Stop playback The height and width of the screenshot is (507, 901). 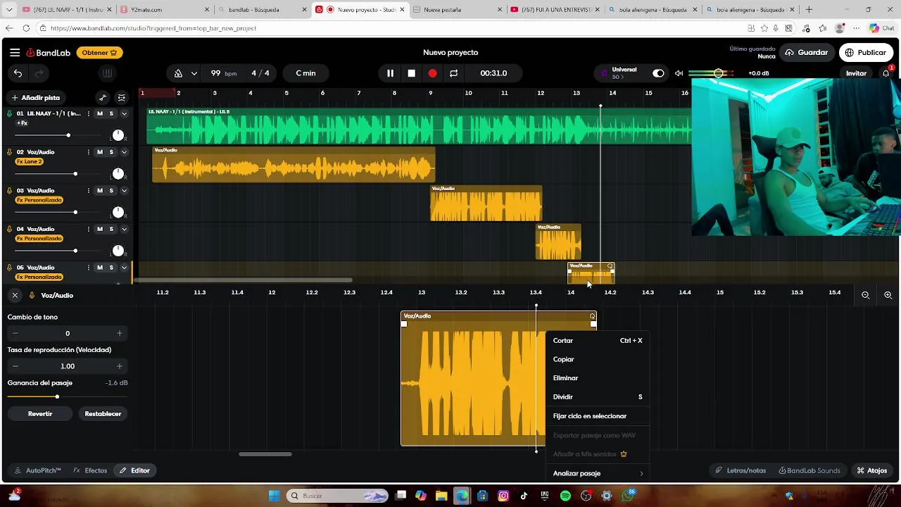[412, 73]
